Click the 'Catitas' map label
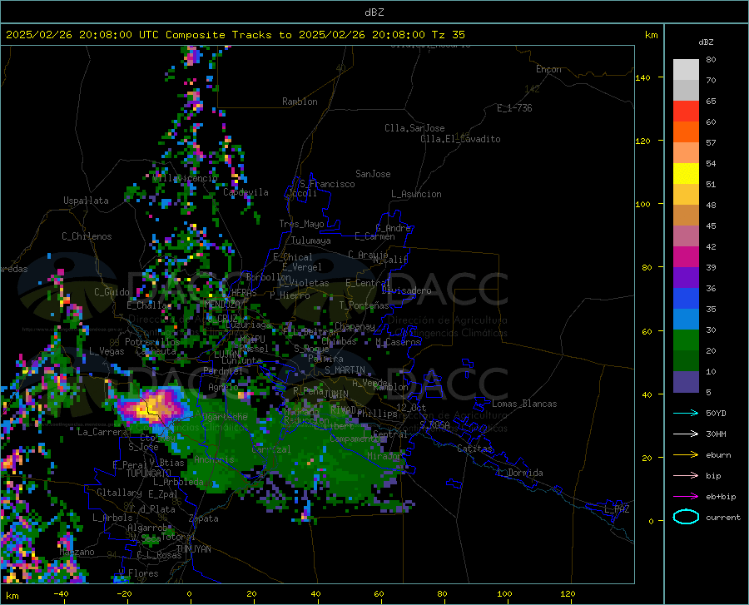Screen dimensions: 749x605 point(474,449)
